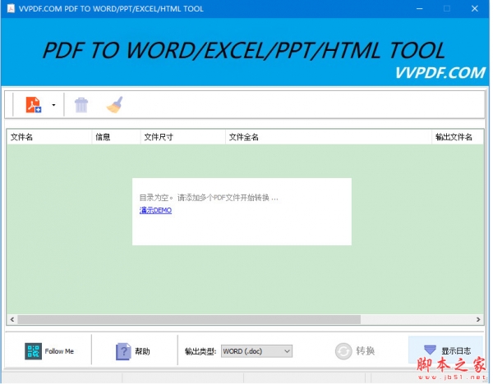Sort by the 文件名 column header
Viewport: 493px width, 384px height.
(x=49, y=137)
